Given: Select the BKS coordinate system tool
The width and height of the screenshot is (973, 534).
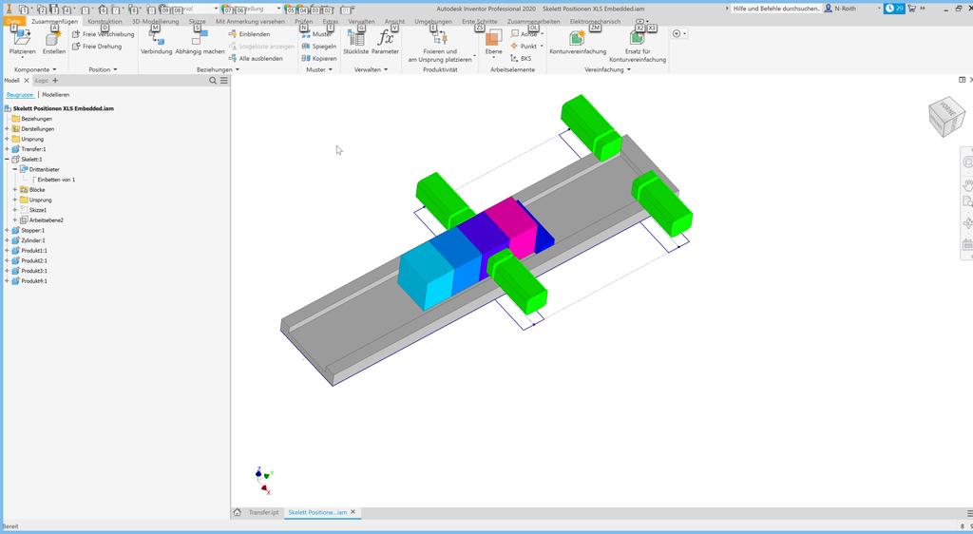Looking at the screenshot, I should (521, 58).
